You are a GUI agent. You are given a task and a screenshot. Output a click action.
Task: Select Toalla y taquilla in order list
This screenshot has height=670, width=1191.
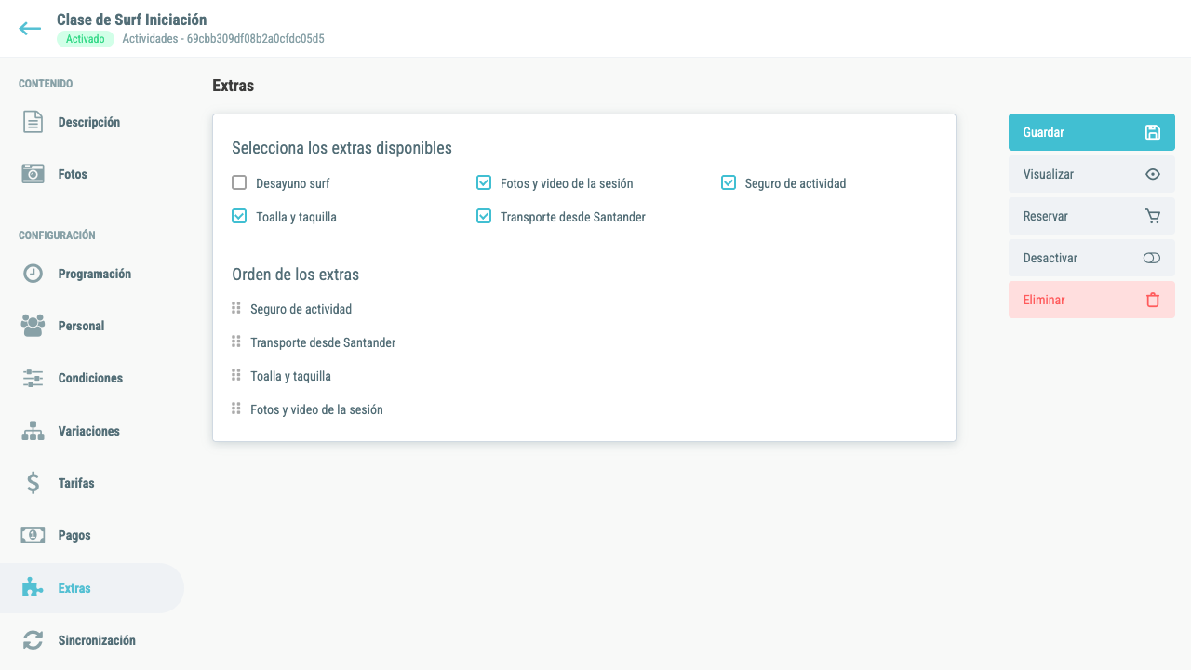(290, 376)
